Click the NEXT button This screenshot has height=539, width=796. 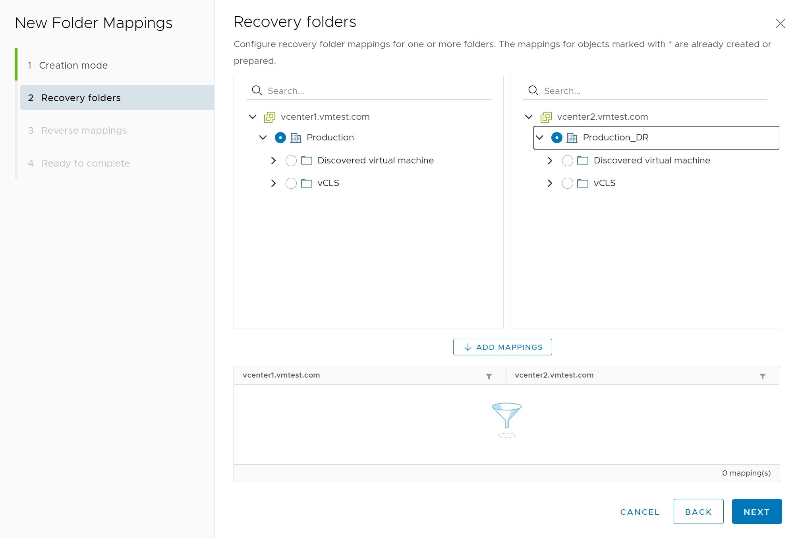click(x=756, y=512)
